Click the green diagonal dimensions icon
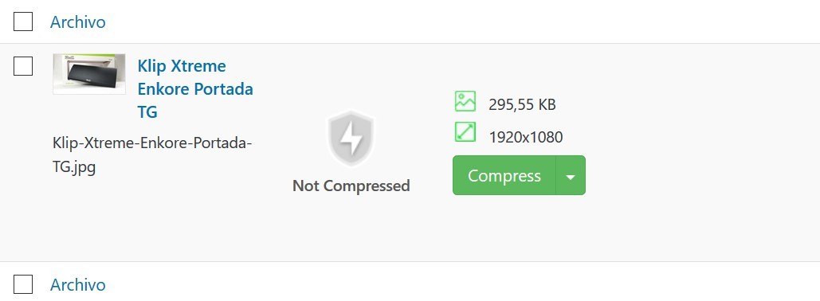The image size is (820, 301). point(465,132)
